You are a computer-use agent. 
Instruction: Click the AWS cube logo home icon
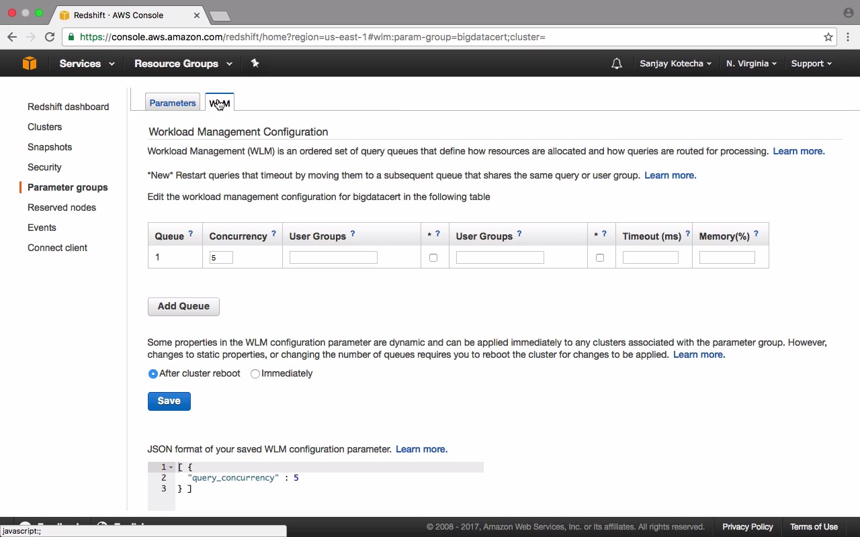coord(30,63)
